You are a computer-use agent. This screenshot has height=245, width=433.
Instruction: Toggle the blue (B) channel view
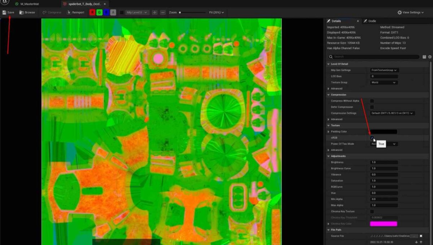coord(107,12)
